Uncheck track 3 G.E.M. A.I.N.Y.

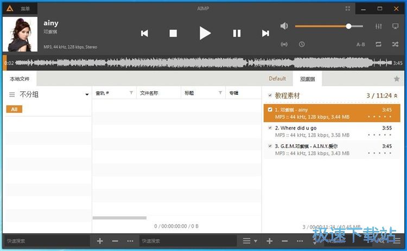pyautogui.click(x=270, y=146)
